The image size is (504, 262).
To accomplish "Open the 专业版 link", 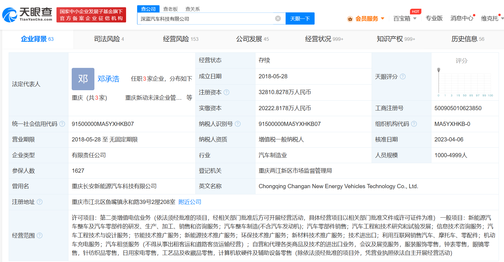I will (434, 18).
